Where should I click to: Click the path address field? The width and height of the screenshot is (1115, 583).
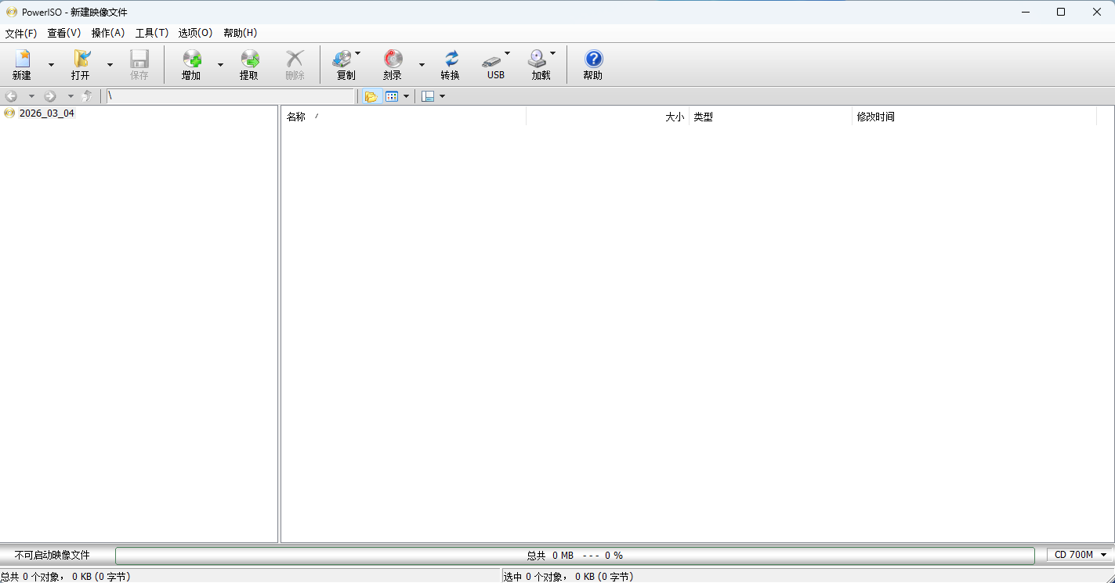tap(230, 96)
